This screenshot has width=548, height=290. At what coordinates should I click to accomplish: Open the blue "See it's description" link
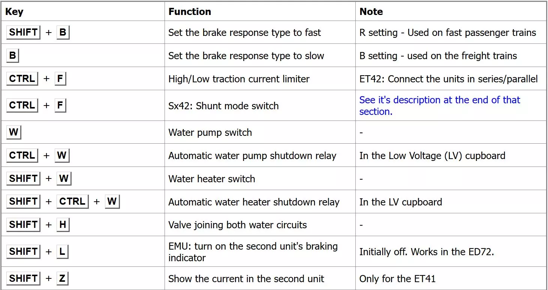tap(439, 106)
